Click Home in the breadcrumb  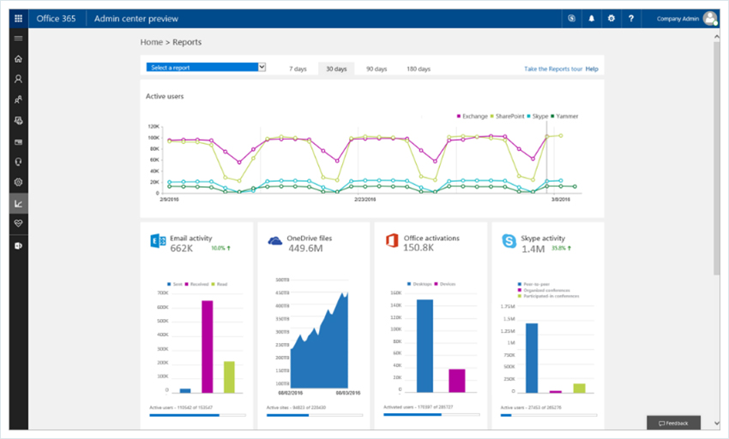(x=152, y=42)
